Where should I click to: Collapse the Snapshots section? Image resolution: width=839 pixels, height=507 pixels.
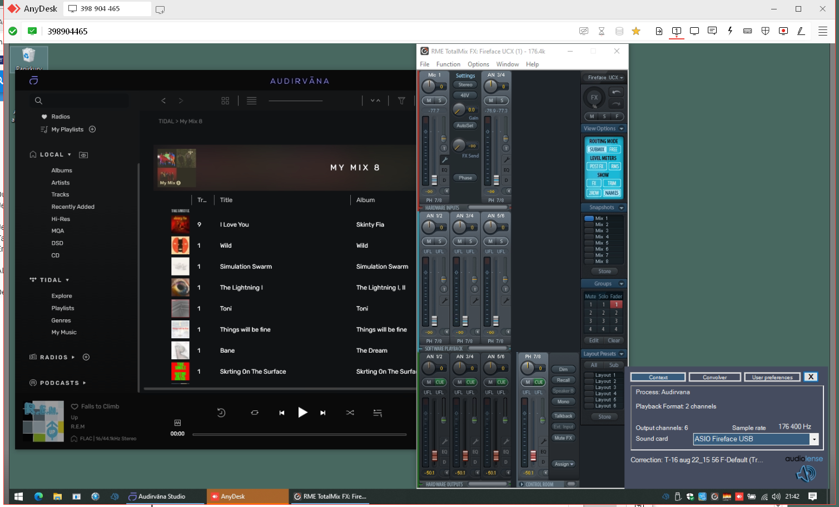[622, 208]
